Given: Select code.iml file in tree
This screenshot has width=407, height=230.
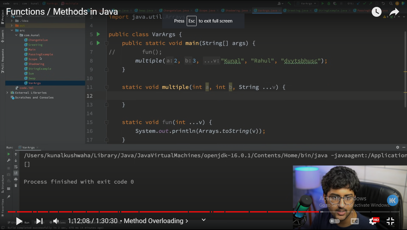Looking at the screenshot, I should (x=26, y=88).
